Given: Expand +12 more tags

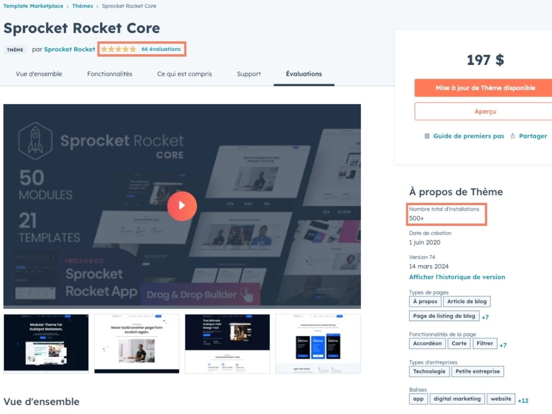Looking at the screenshot, I should click(523, 401).
